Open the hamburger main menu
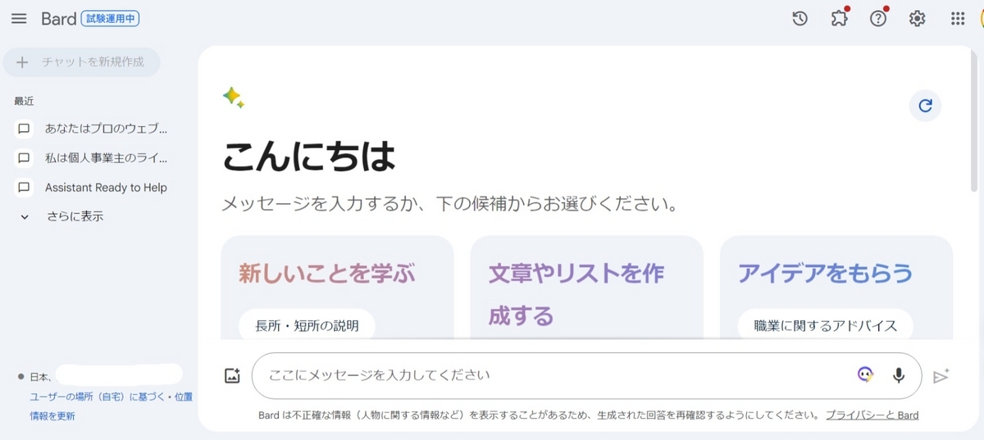The height and width of the screenshot is (440, 984). [19, 19]
